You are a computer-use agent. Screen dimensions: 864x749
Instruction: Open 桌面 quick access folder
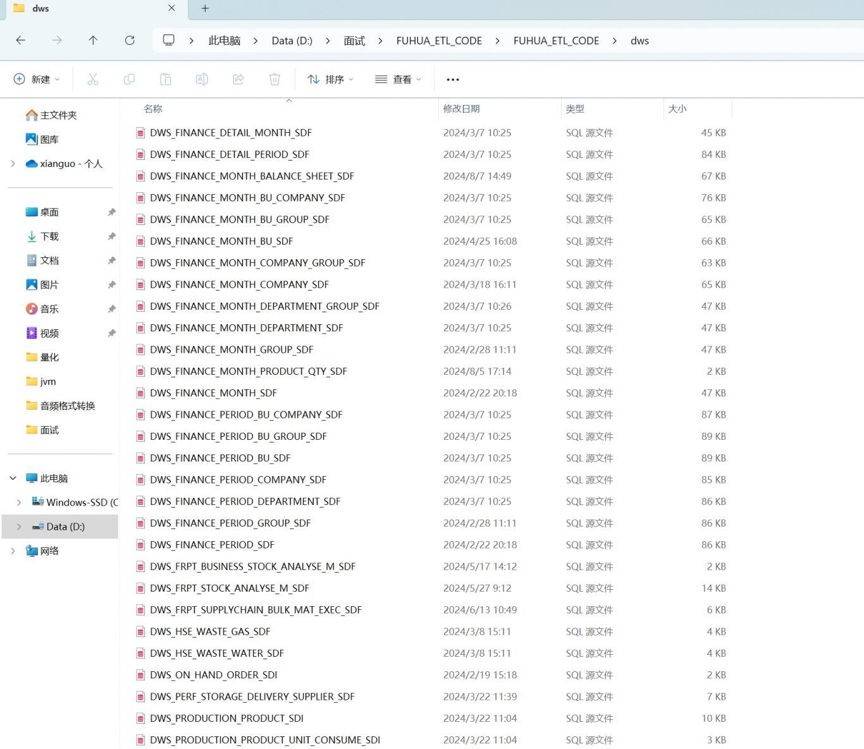pos(42,212)
